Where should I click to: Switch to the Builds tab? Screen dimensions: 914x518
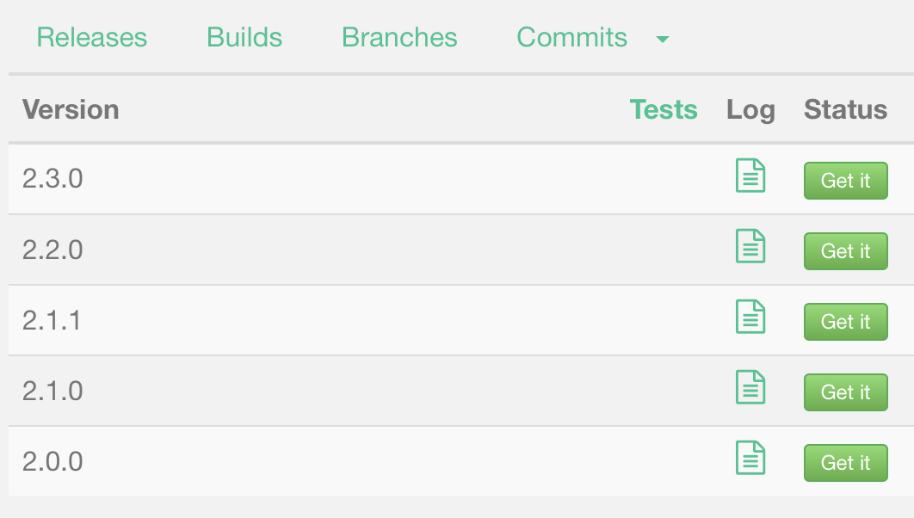pyautogui.click(x=244, y=37)
